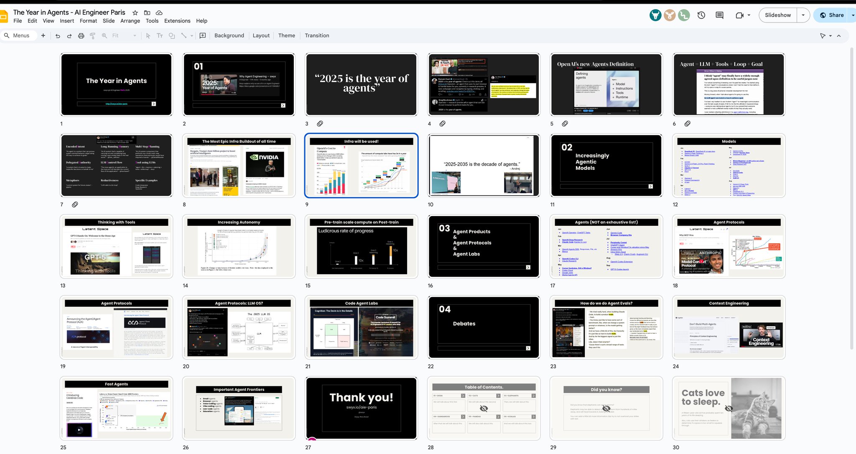Select slide 13 Thinking with Tools

pyautogui.click(x=117, y=247)
